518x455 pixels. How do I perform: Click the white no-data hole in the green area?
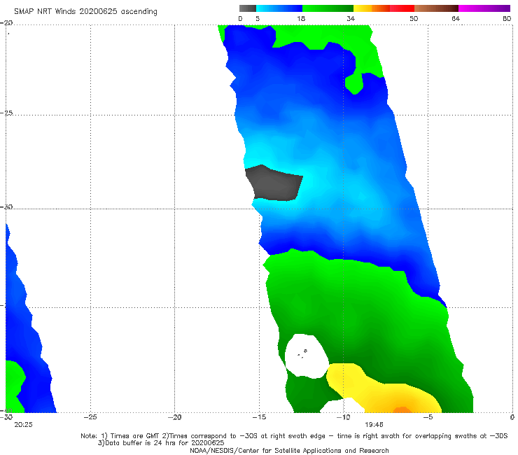[x=306, y=356]
